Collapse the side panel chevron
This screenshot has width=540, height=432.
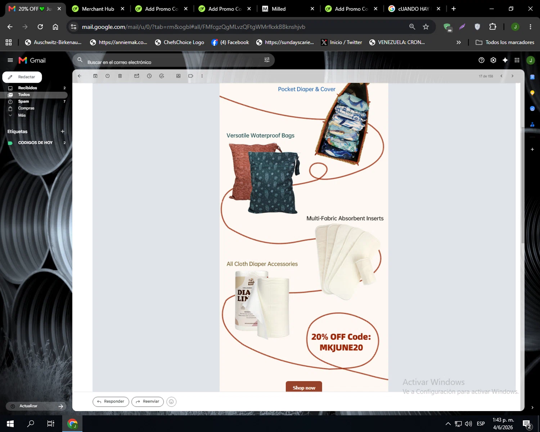pyautogui.click(x=532, y=408)
